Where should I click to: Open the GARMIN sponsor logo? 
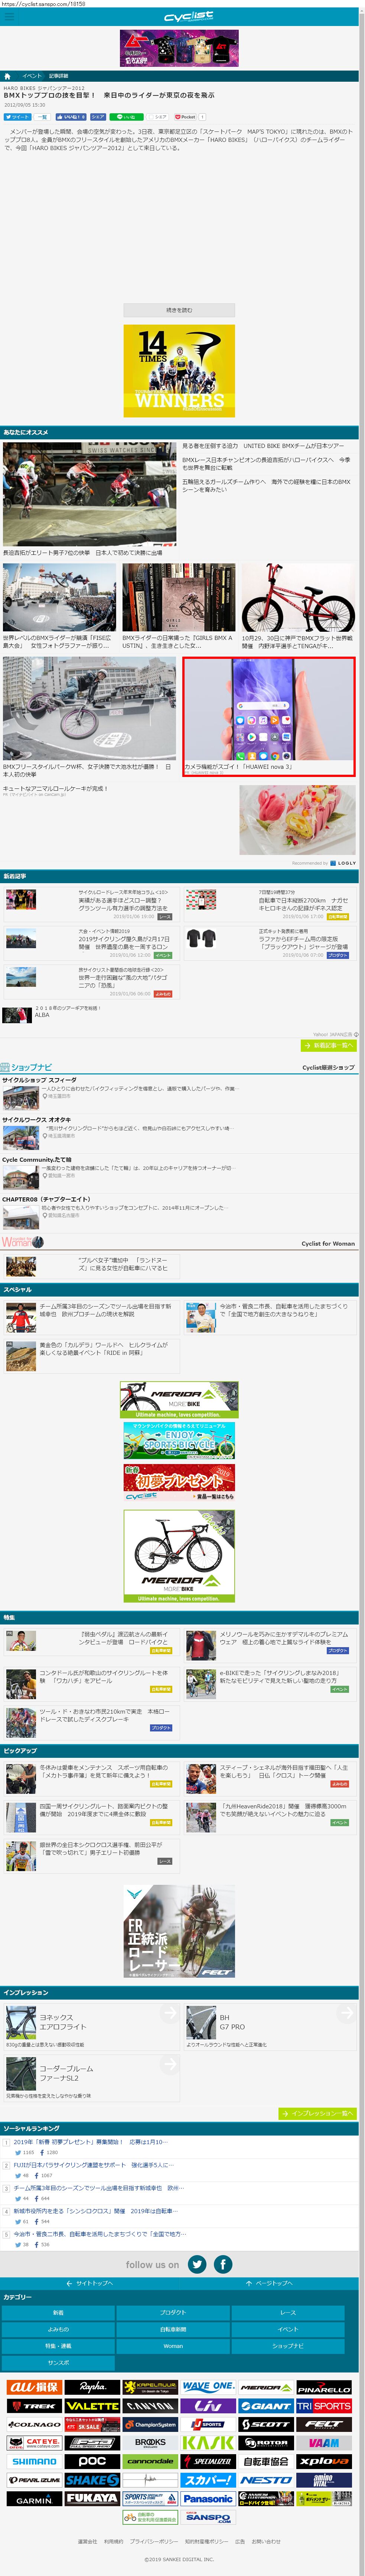pos(35,2499)
